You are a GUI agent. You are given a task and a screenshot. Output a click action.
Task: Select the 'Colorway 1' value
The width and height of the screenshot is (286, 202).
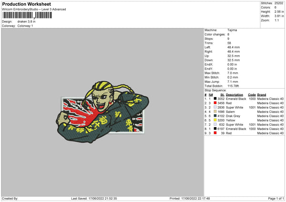(25, 26)
